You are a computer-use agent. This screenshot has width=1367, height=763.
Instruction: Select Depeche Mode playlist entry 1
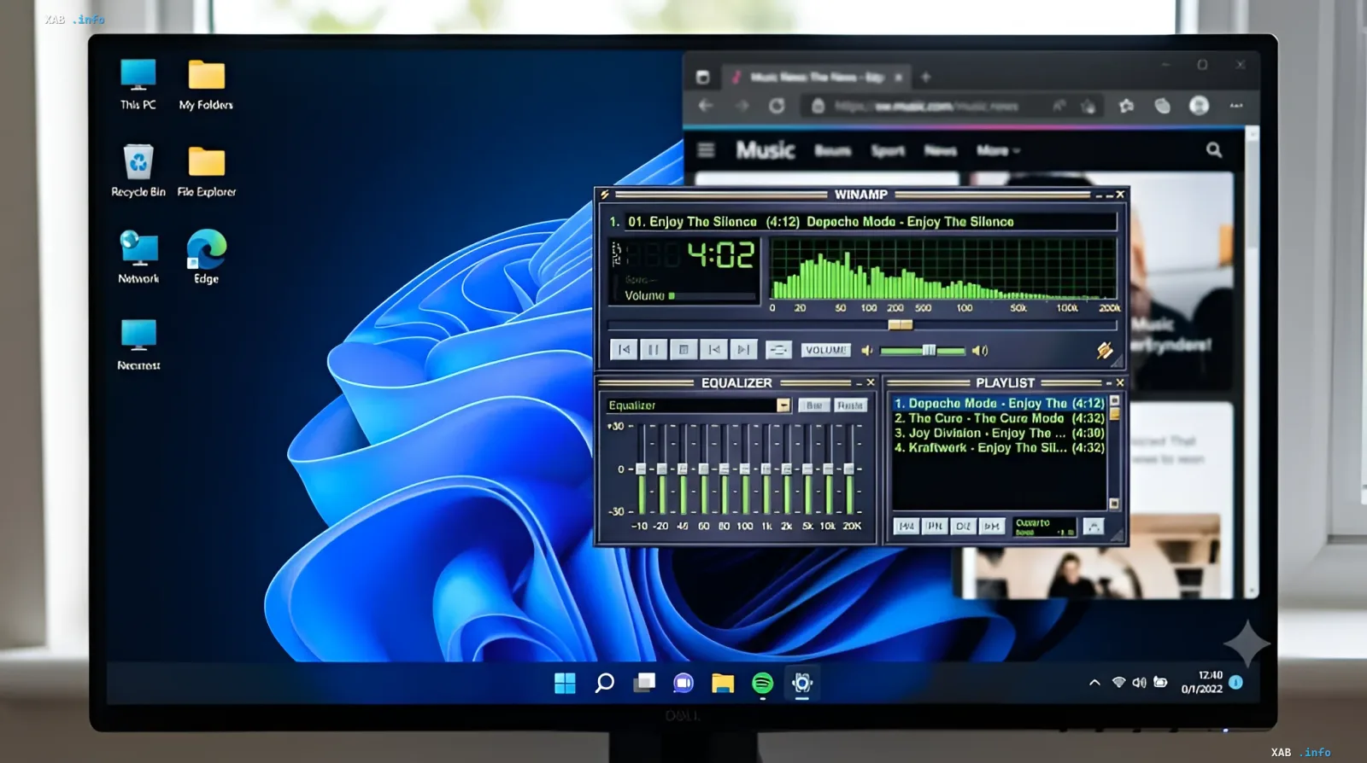999,403
